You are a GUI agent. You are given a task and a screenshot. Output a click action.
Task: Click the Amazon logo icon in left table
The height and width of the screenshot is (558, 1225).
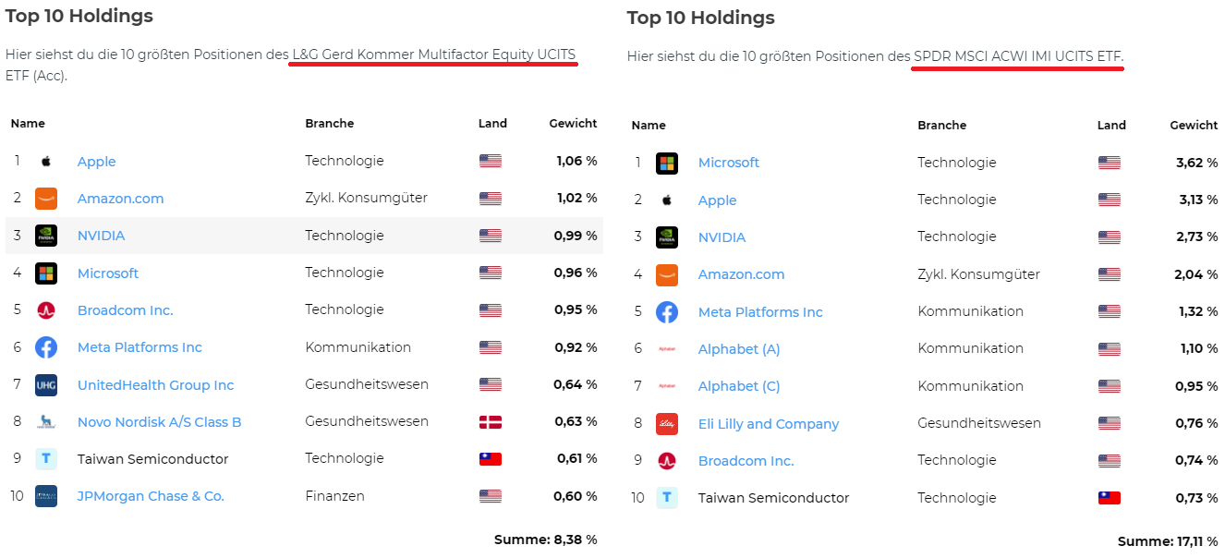46,199
